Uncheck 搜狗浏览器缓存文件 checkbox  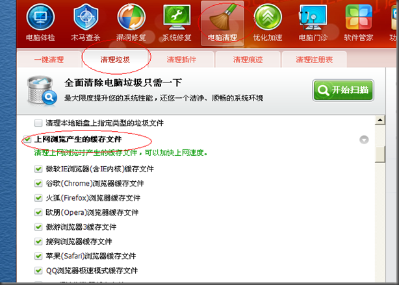(38, 242)
